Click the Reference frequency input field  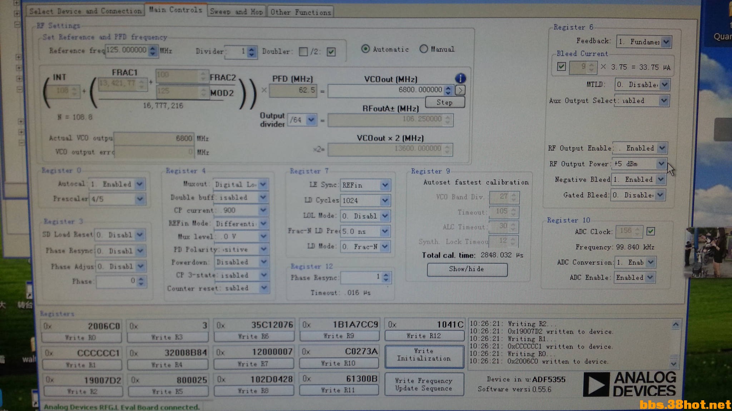point(127,50)
